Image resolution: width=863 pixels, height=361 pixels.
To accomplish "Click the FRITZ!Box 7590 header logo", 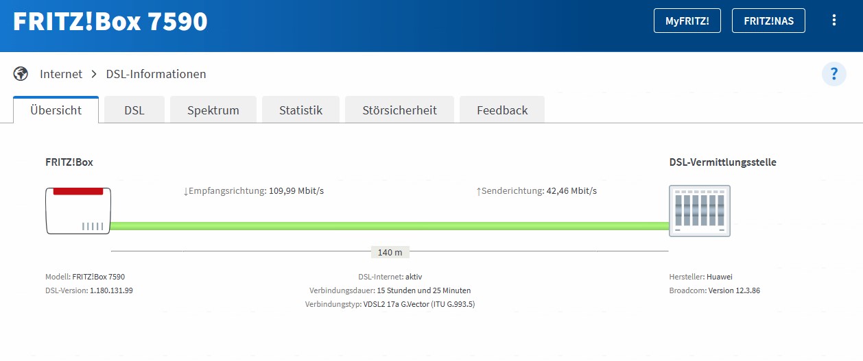I will [110, 21].
